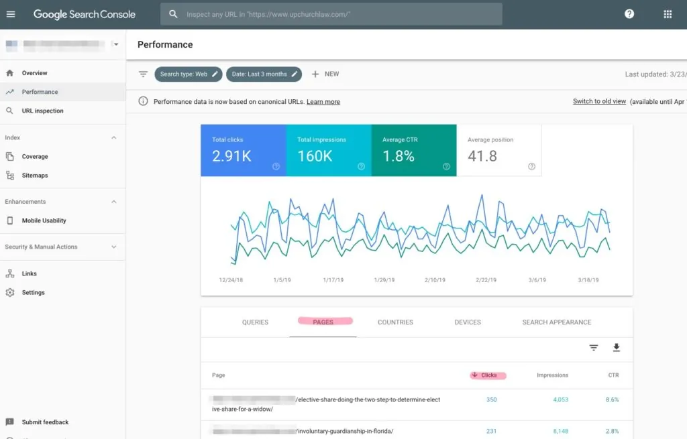Enable the Average position metric card
Screen dimensions: 687x439
[499, 150]
